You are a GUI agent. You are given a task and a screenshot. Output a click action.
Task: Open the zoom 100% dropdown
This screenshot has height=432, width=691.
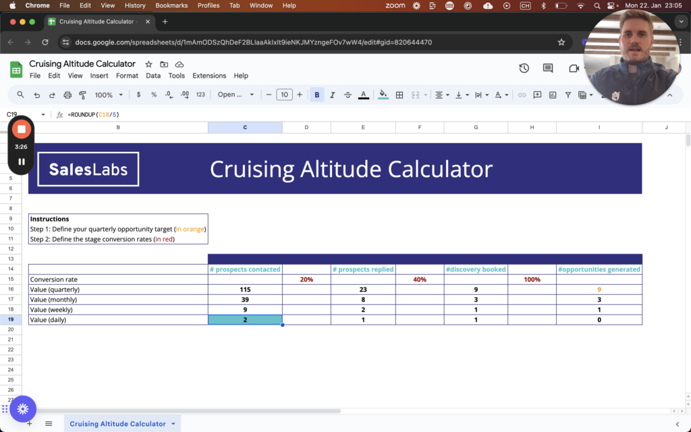point(109,95)
